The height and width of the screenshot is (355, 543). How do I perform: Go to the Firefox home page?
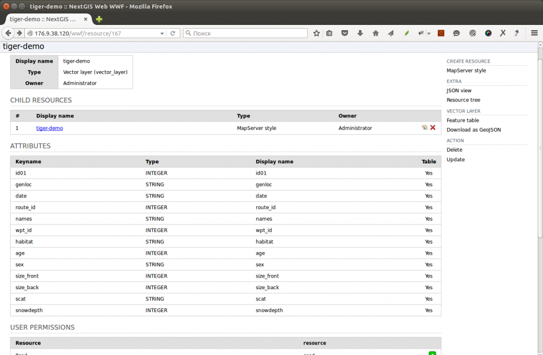(x=375, y=33)
